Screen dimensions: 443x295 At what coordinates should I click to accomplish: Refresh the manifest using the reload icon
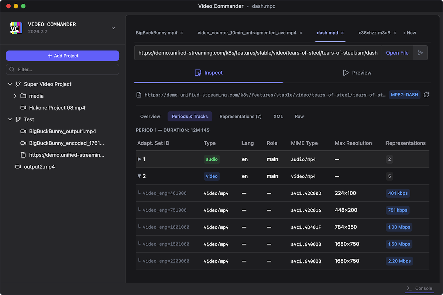[426, 95]
